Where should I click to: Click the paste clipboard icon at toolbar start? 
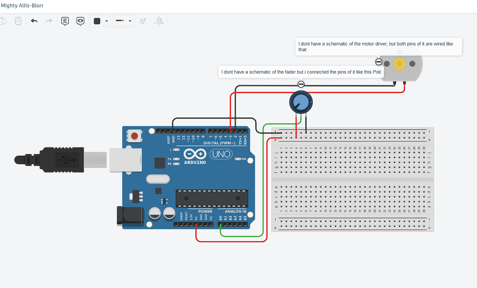point(3,21)
